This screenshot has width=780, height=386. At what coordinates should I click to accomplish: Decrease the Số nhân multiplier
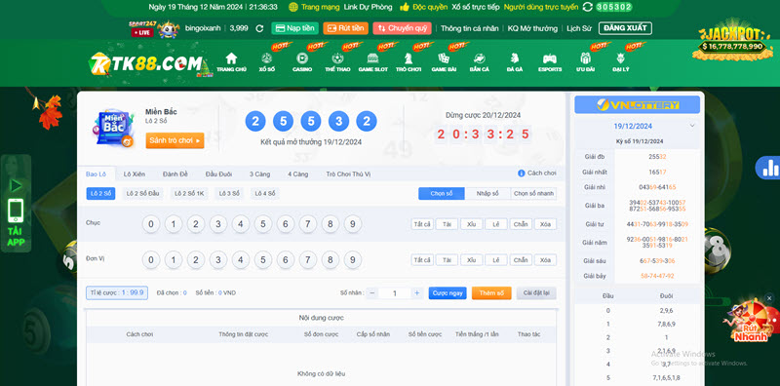(372, 293)
